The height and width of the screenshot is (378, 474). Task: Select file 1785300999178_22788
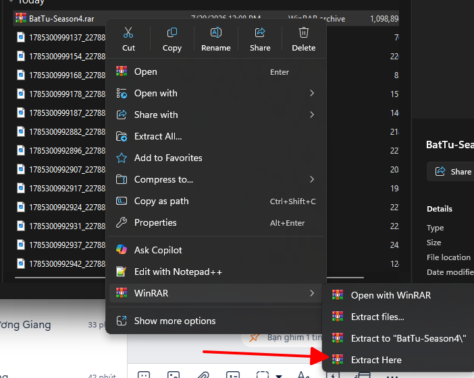click(67, 94)
